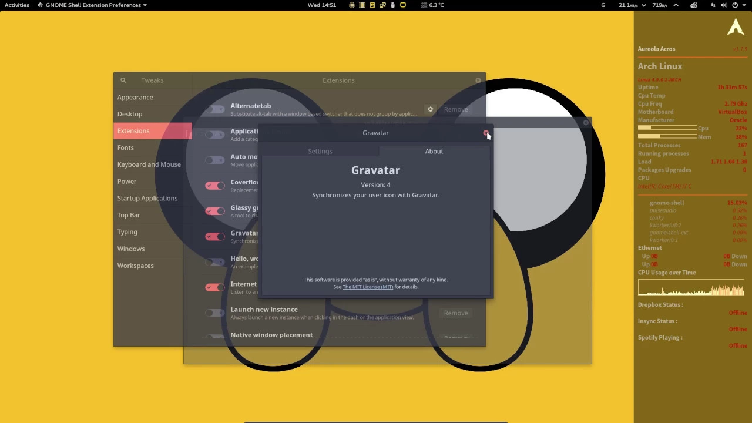Click the 'Version: 4' text in Gravatar
The height and width of the screenshot is (423, 752).
point(375,185)
